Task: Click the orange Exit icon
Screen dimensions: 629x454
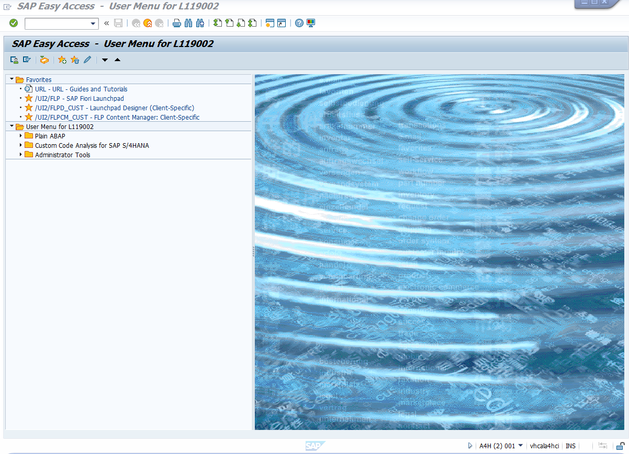Action: point(148,23)
